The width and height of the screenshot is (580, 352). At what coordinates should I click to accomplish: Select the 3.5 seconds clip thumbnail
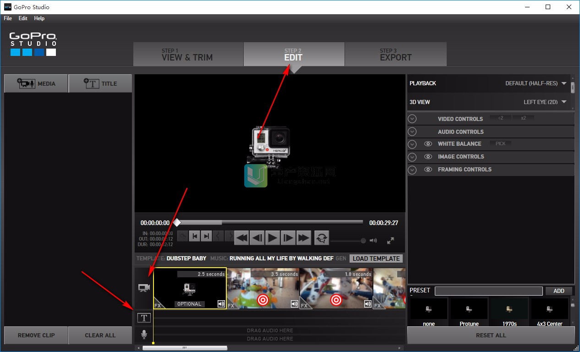coord(263,288)
